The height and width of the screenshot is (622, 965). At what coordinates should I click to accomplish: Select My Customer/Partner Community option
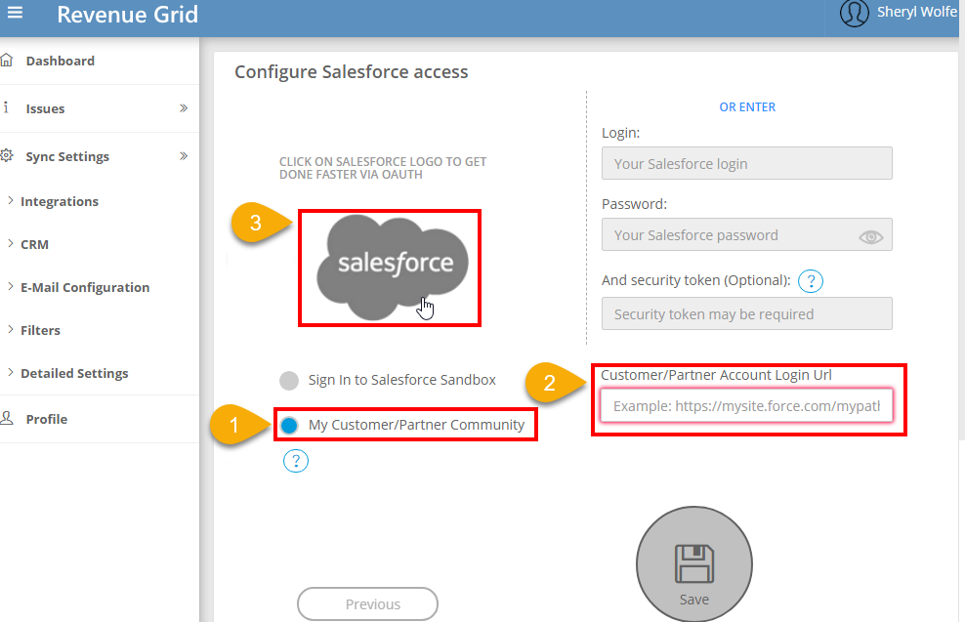point(289,425)
